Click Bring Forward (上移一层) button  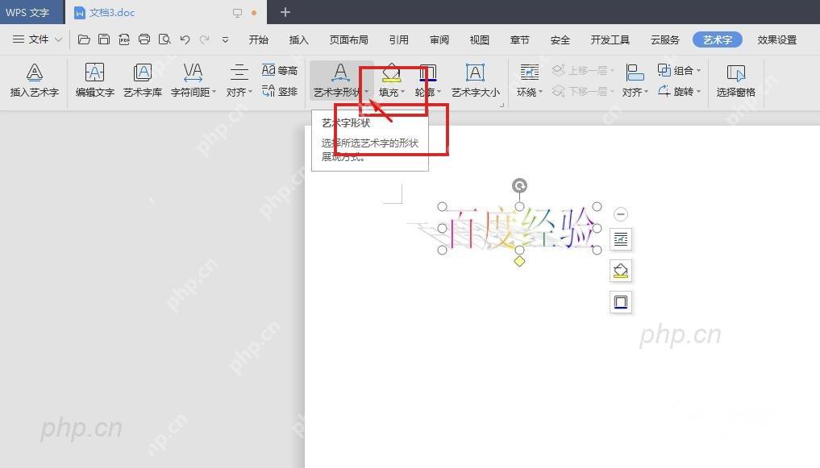pyautogui.click(x=583, y=71)
